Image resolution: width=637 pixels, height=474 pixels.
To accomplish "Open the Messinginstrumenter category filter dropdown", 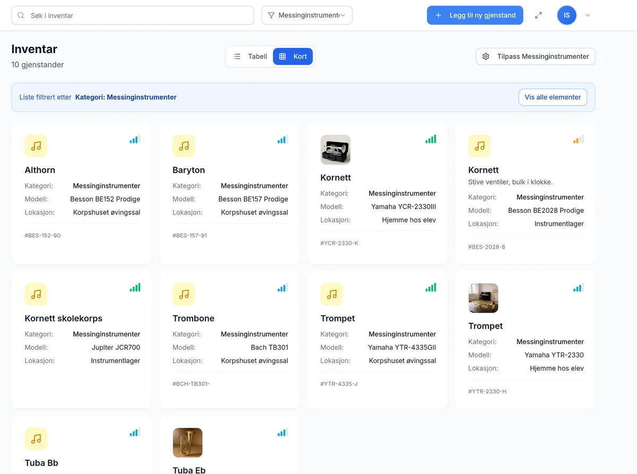I will [307, 15].
